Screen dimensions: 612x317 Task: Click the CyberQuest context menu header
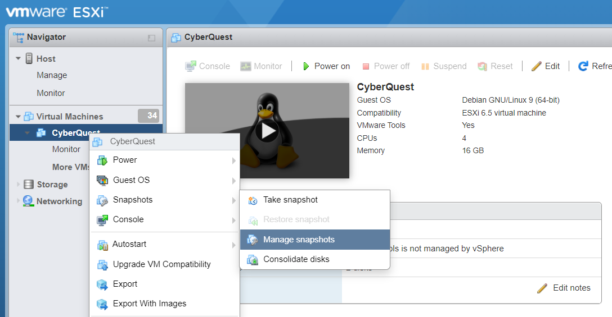(x=165, y=142)
